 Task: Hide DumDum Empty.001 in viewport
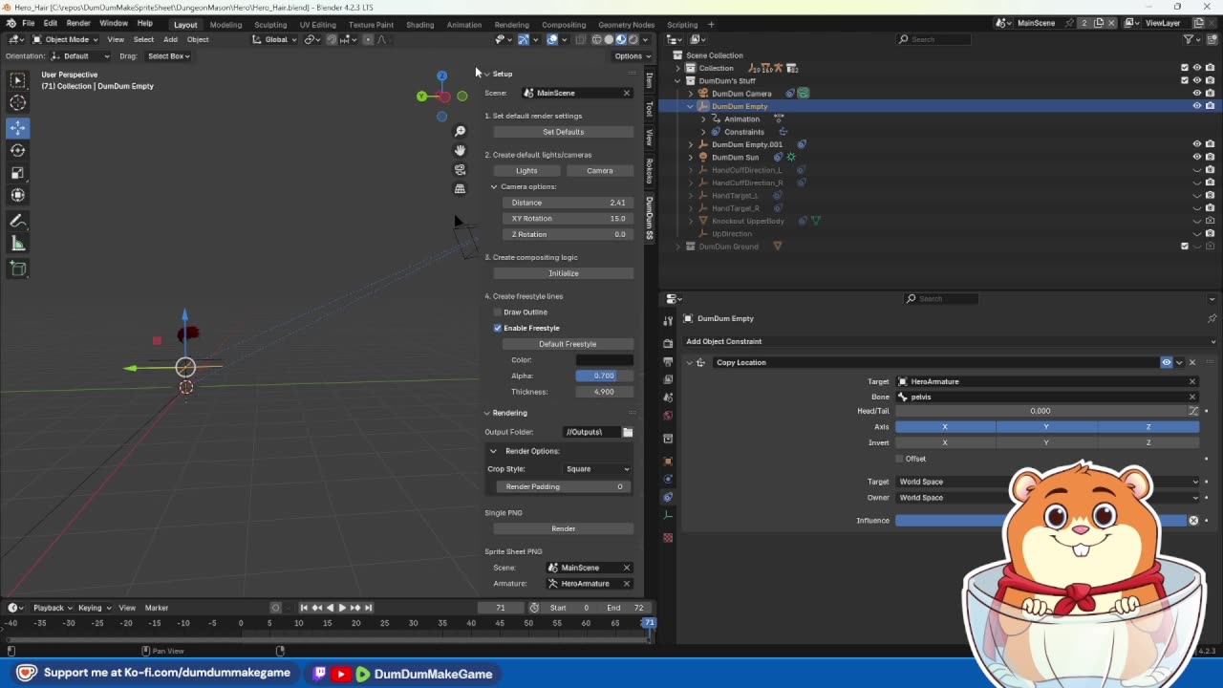(x=1196, y=144)
